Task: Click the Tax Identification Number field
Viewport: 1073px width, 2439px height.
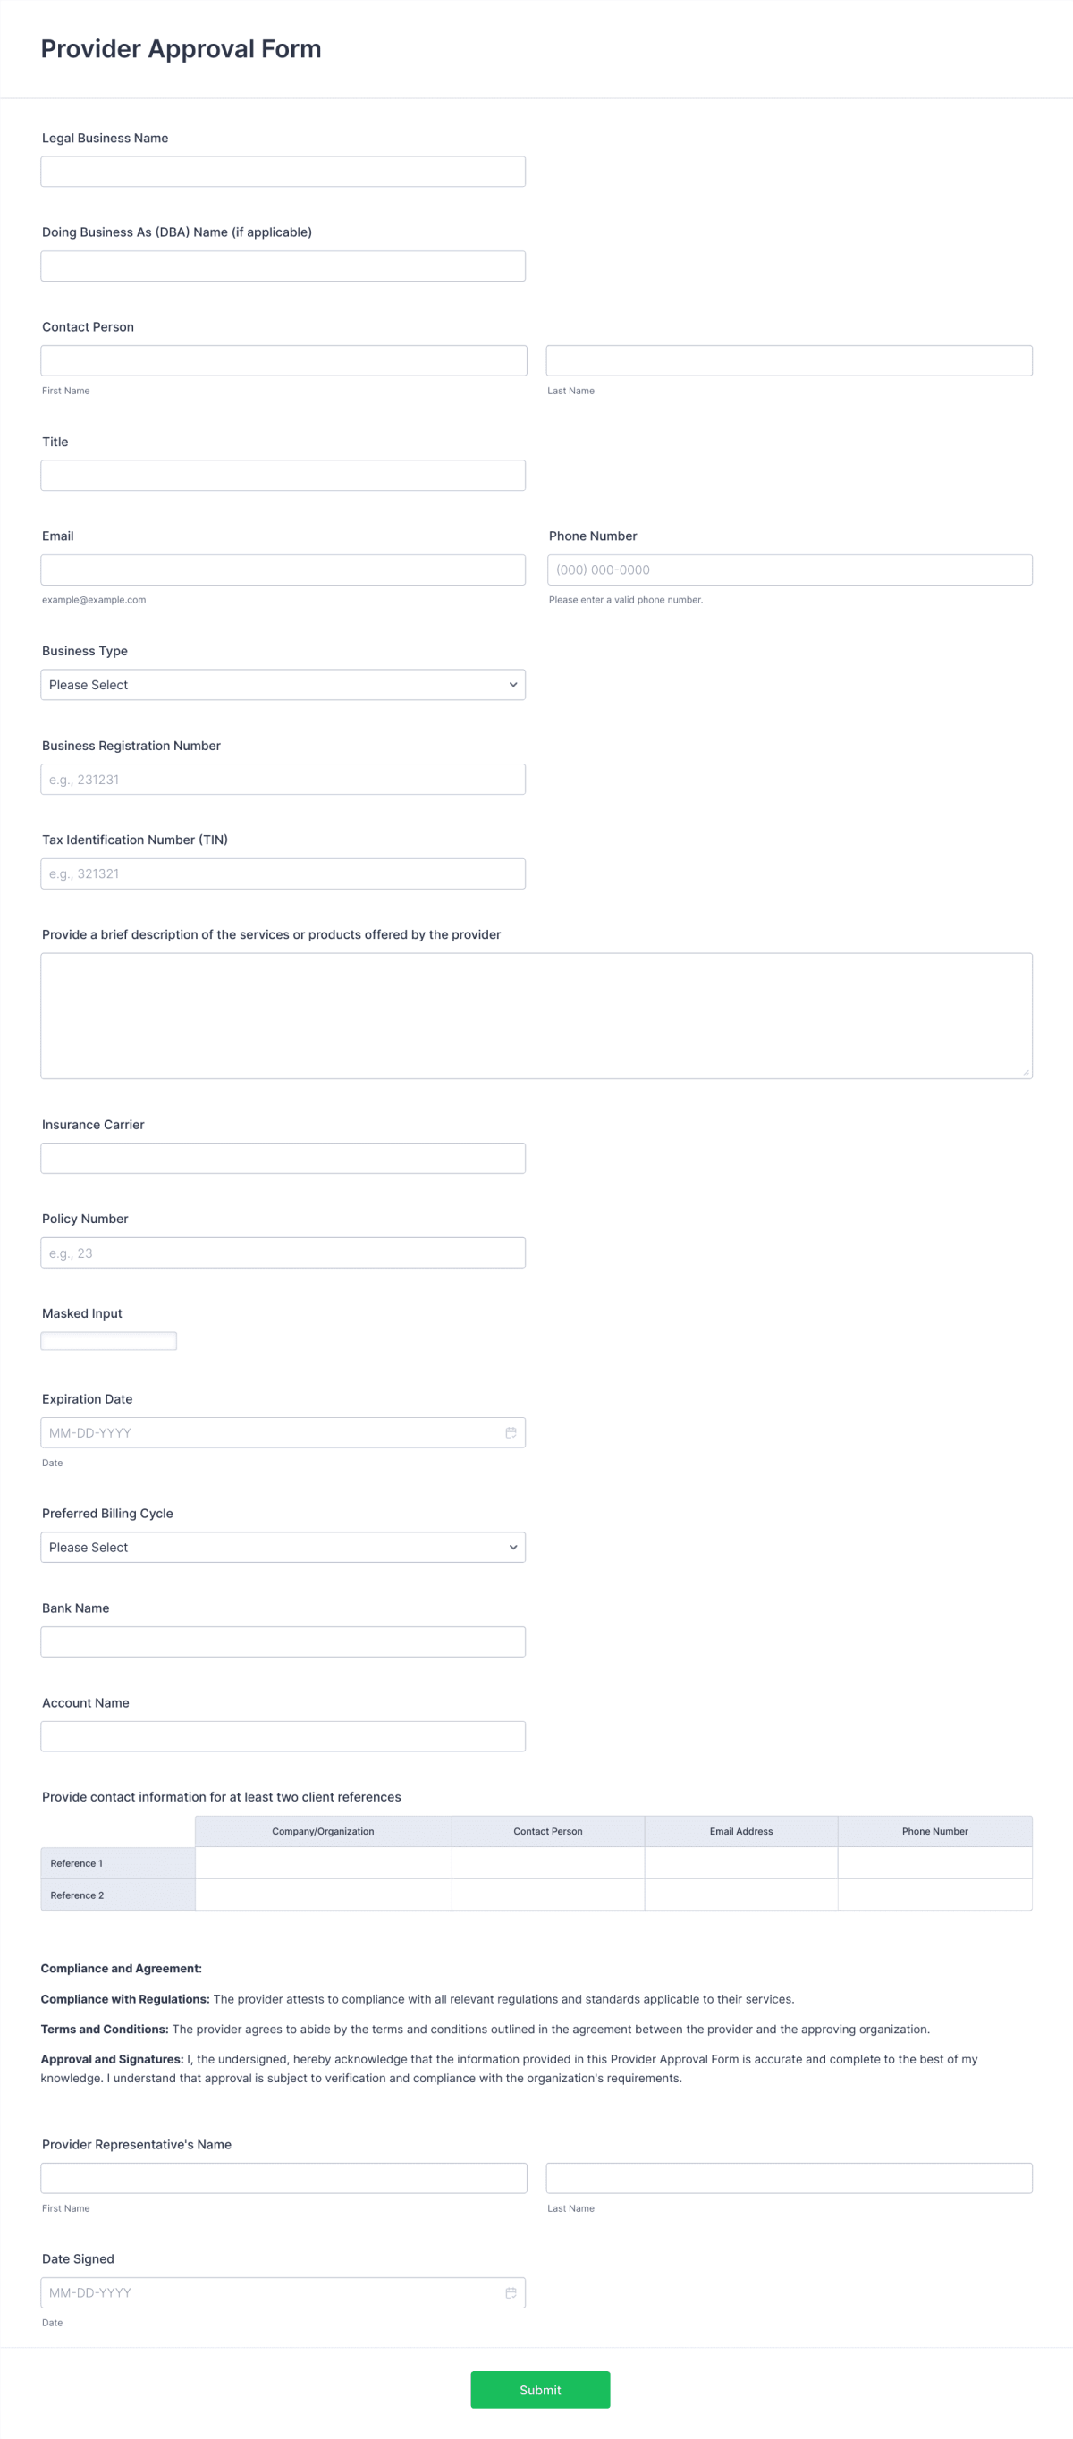Action: point(283,873)
